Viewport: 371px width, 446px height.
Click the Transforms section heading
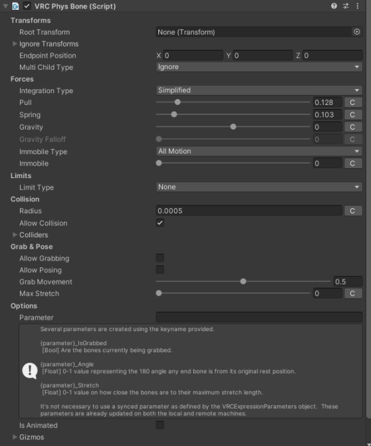(31, 21)
